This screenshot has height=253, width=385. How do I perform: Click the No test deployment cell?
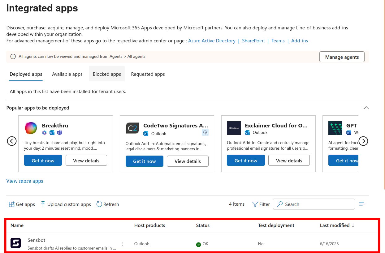click(261, 244)
